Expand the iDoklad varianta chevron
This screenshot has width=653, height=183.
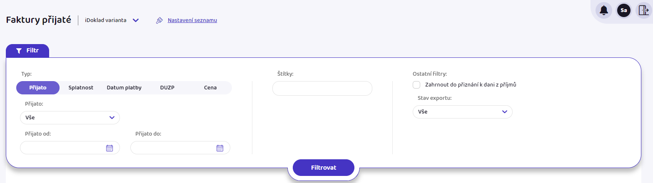[135, 20]
